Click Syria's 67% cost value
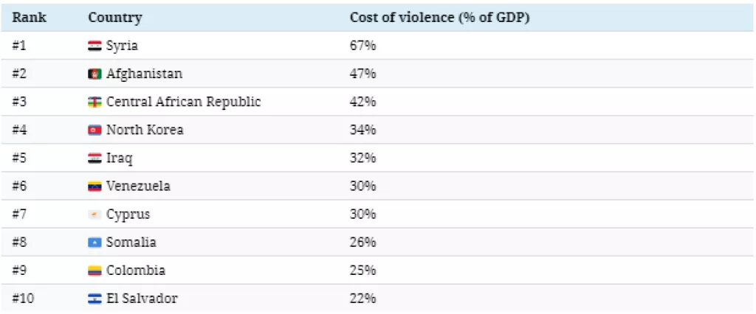Image resolution: width=756 pixels, height=314 pixels. tap(362, 46)
